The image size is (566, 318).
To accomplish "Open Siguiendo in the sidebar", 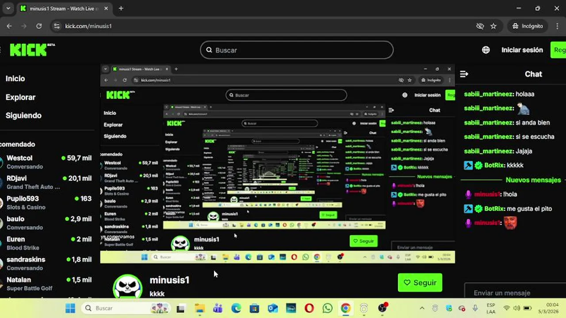I will pos(23,116).
